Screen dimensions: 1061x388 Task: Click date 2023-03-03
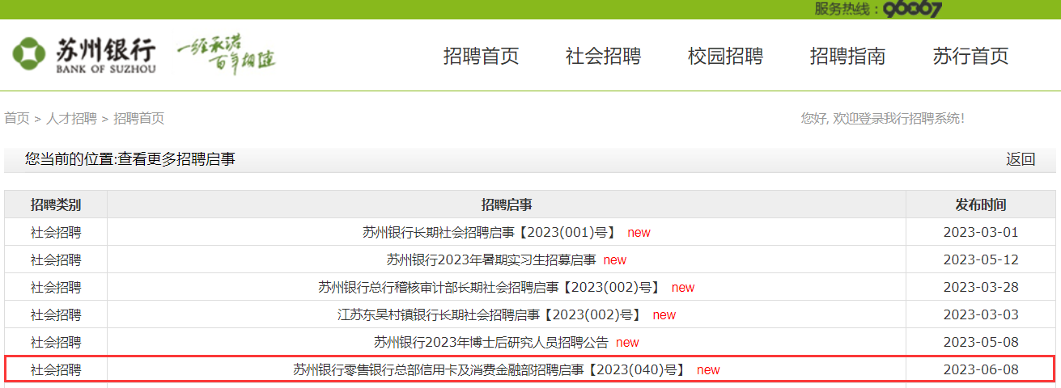(x=981, y=314)
